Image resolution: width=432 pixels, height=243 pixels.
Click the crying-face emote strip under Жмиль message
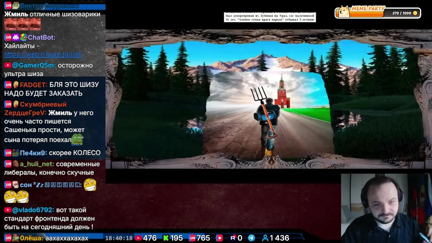pos(22,24)
